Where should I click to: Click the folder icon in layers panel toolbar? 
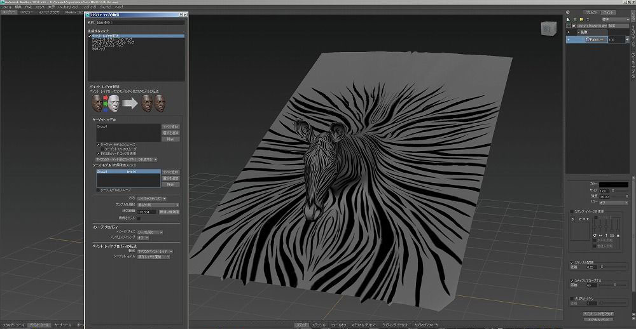(x=581, y=20)
